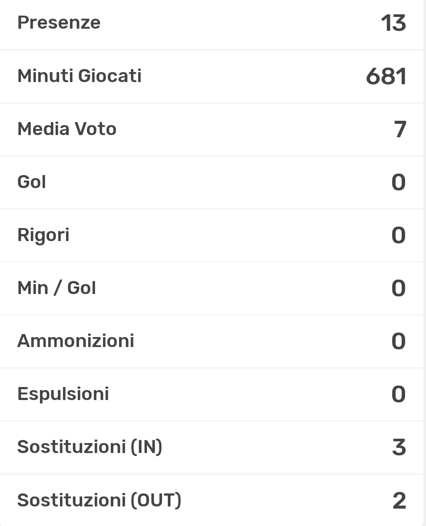426x526 pixels.
Task: Tap the Sostituzioni (IN) label
Action: [90, 447]
